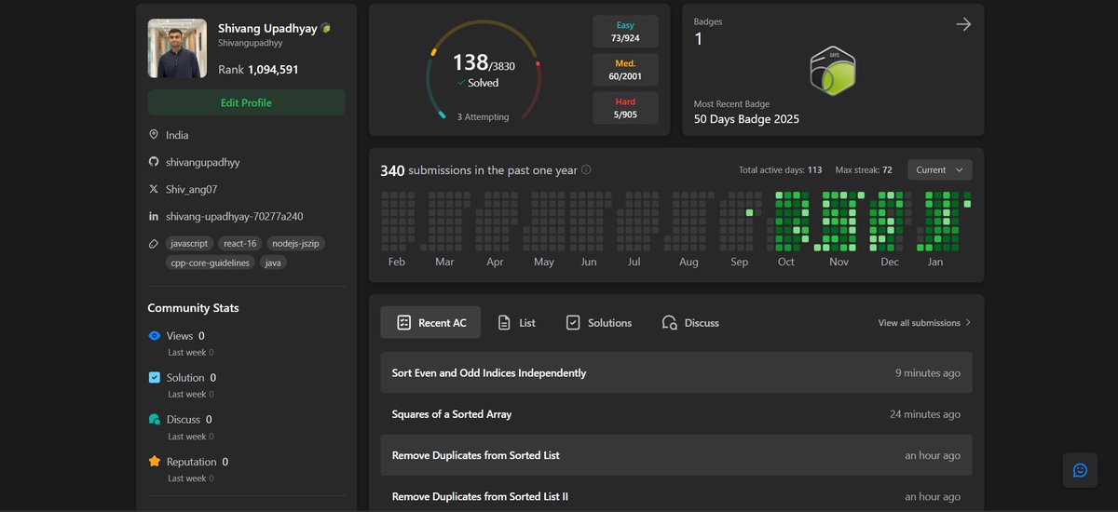1118x512 pixels.
Task: Click the Edit Profile button
Action: pos(246,102)
